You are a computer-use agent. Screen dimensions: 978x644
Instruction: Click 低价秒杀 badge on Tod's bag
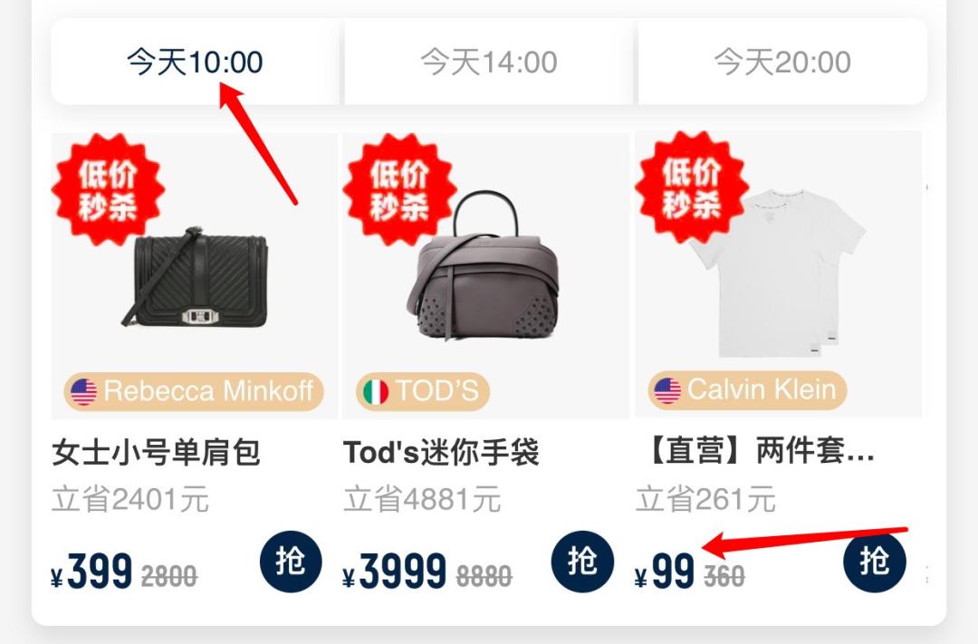(x=399, y=189)
